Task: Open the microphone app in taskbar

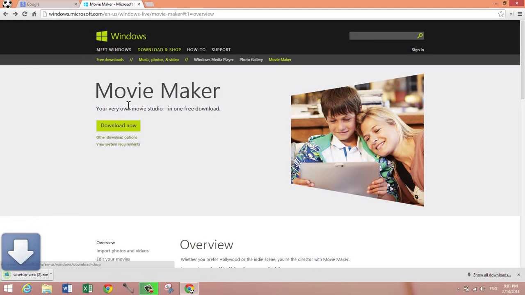Action: (x=128, y=289)
